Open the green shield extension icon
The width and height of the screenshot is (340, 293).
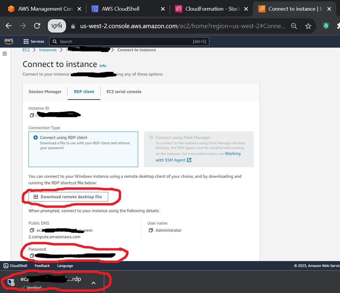coord(326,26)
